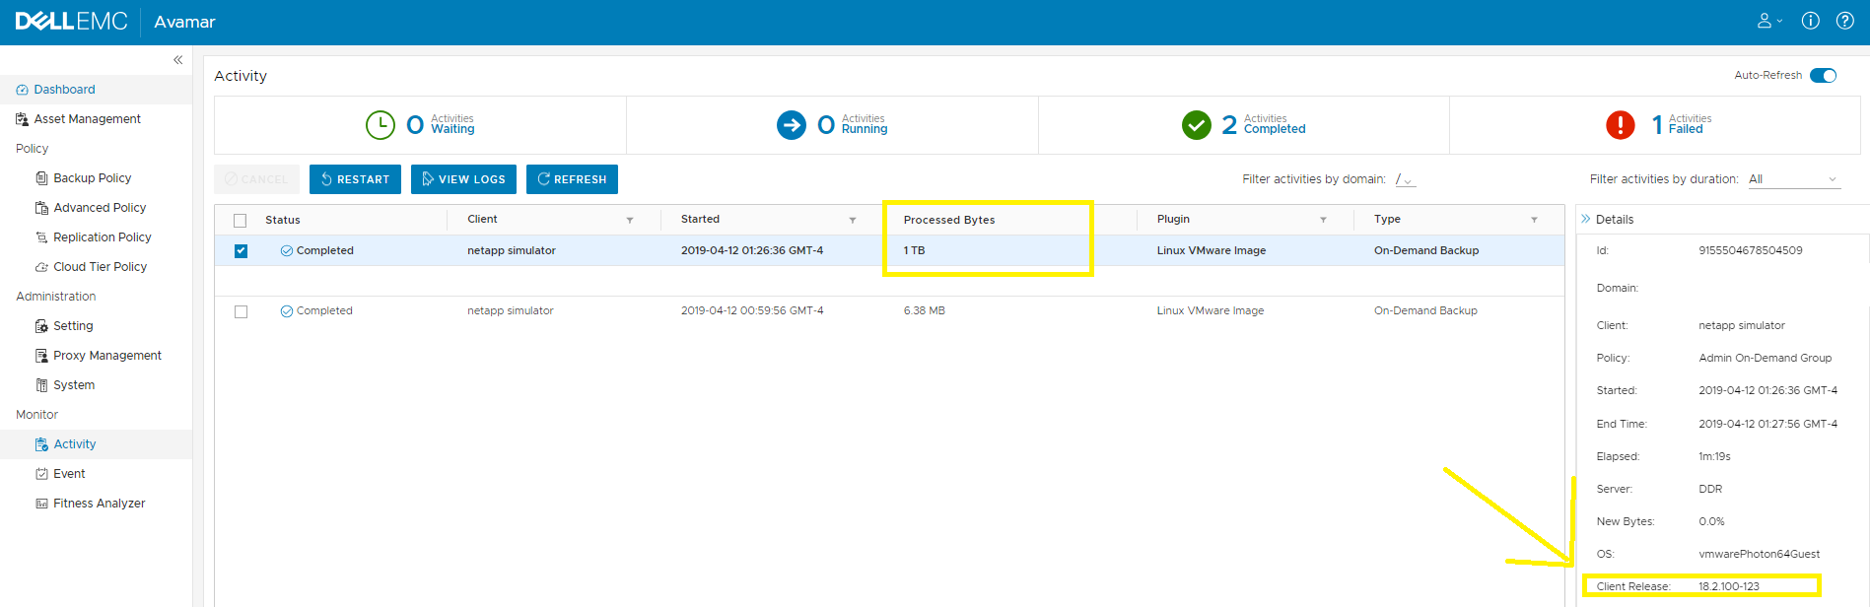This screenshot has width=1870, height=607.
Task: Click the Completed green checkmark icon
Action: click(1197, 125)
